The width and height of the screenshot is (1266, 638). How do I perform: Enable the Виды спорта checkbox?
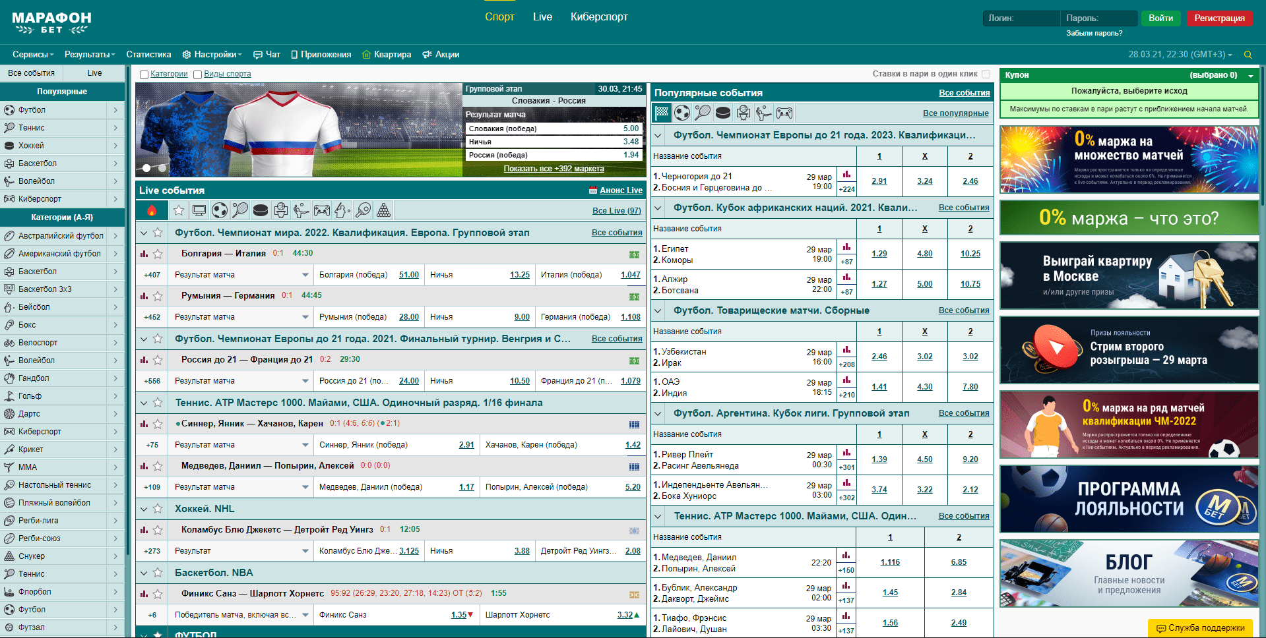coord(197,74)
